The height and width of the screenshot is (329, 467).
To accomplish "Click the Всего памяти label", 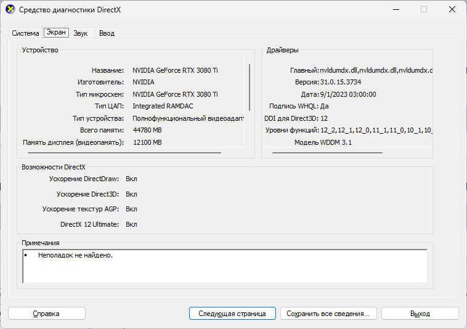I will (x=102, y=130).
